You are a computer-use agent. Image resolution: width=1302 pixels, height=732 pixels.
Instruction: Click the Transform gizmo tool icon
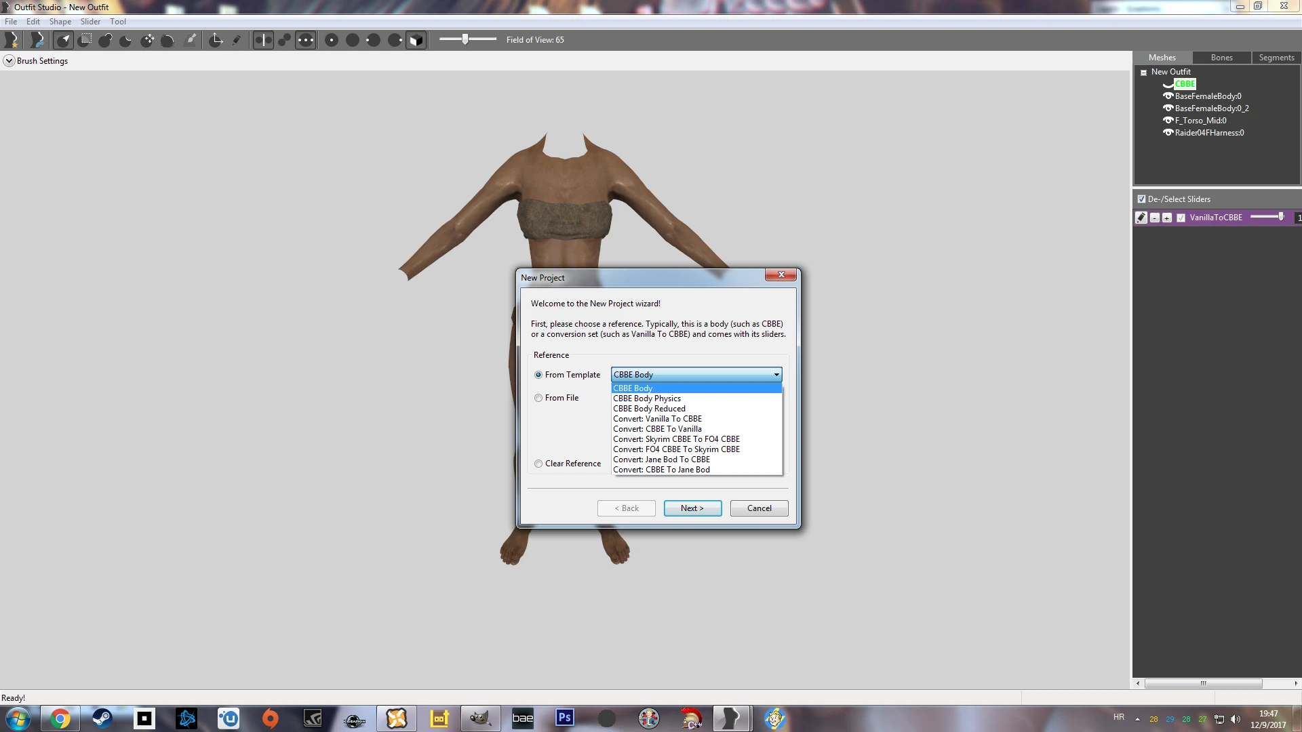pyautogui.click(x=216, y=39)
